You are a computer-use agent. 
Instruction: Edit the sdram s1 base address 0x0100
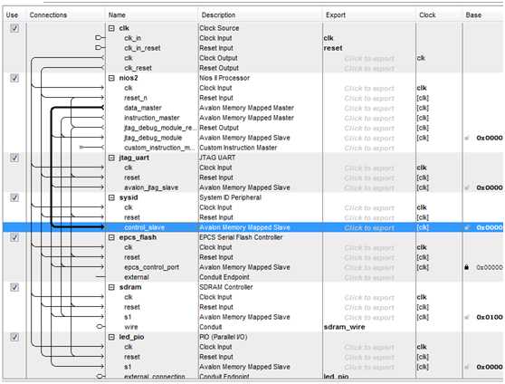click(490, 317)
